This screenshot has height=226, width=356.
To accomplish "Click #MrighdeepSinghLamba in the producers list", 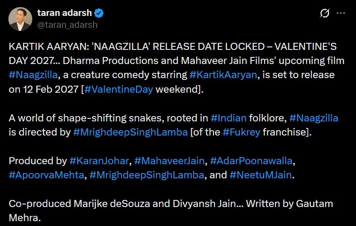I will pyautogui.click(x=147, y=175).
